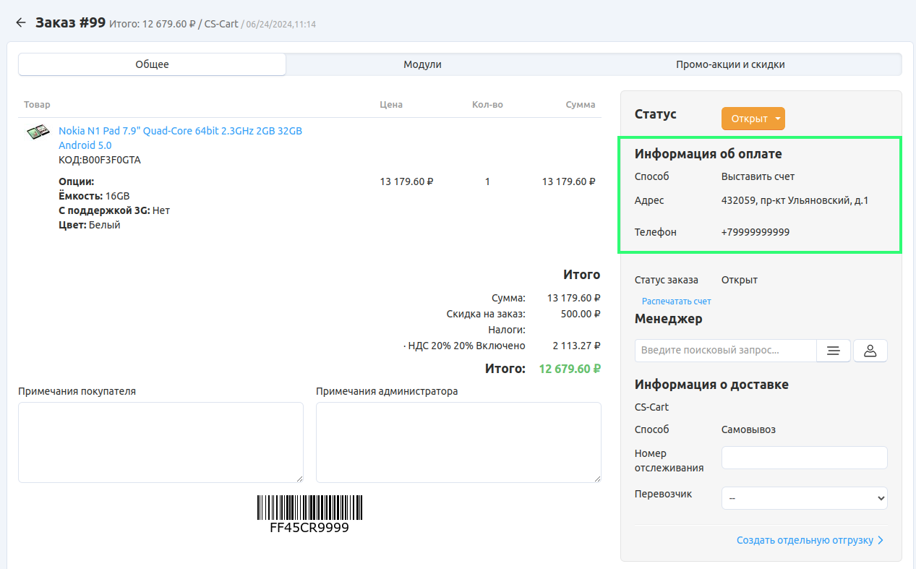
Task: Click Создать отдельную отгрузку link
Action: pos(804,540)
